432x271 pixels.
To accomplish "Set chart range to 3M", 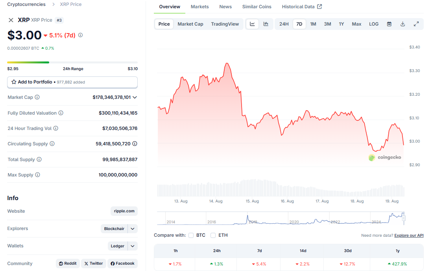I will pyautogui.click(x=327, y=24).
